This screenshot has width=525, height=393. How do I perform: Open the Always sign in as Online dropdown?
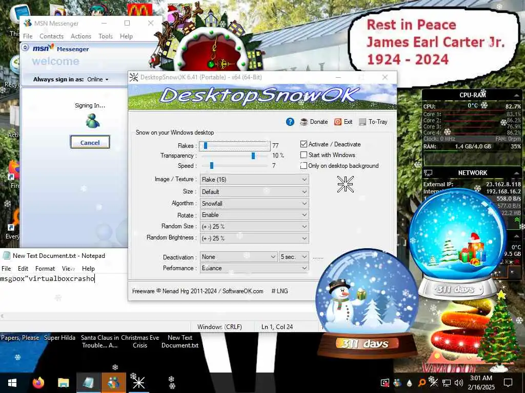point(98,79)
